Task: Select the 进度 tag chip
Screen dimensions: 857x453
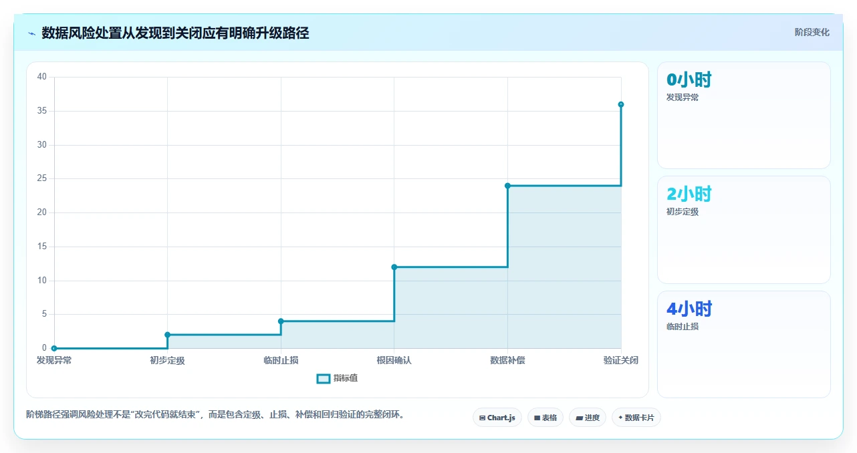Action: [x=588, y=418]
